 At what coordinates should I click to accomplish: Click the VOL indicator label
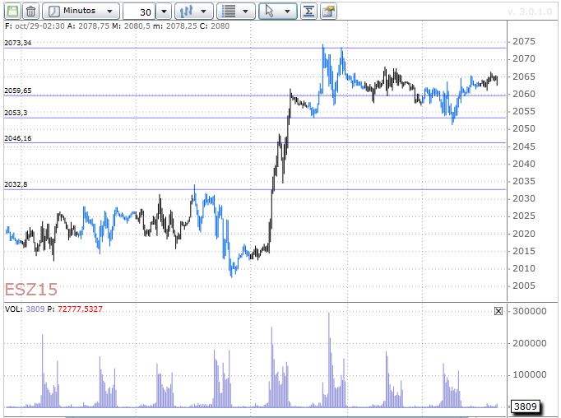pyautogui.click(x=14, y=311)
